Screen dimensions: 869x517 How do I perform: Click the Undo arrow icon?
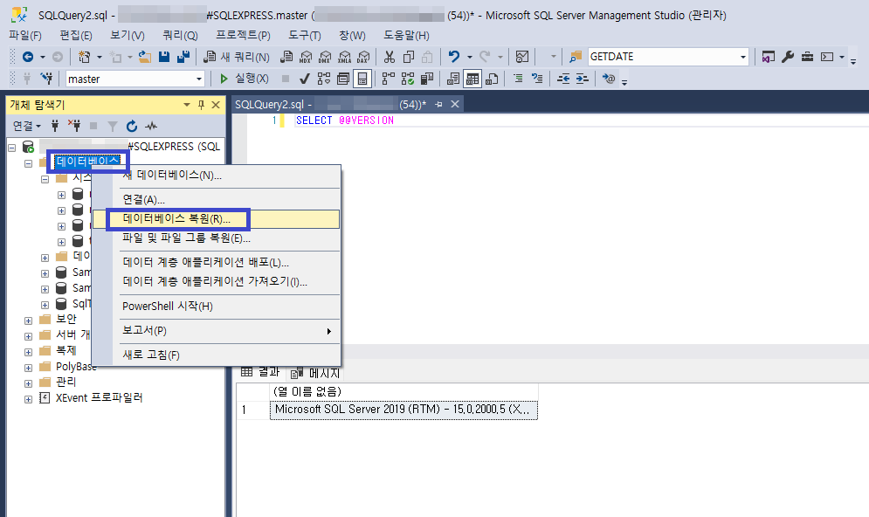click(454, 57)
